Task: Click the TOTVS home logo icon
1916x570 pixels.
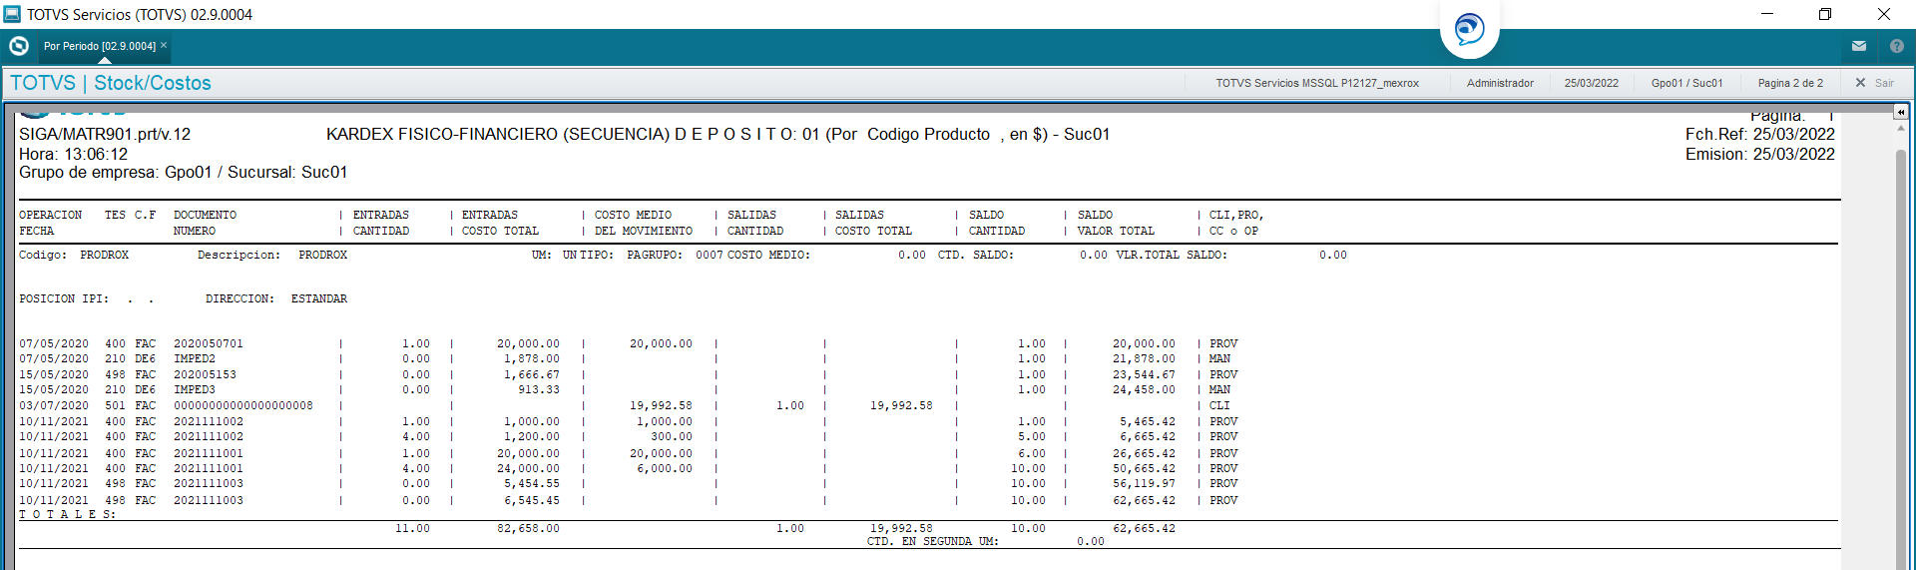Action: click(18, 46)
